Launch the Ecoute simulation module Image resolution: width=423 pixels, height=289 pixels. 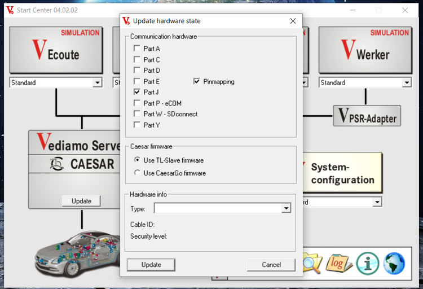click(x=56, y=50)
